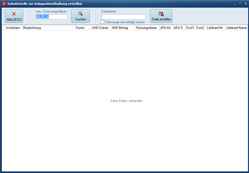Enable 'Fahrzeuge auf erledigt setzen' checkbox
Screen dimensions: 249x173
pyautogui.click(x=103, y=22)
